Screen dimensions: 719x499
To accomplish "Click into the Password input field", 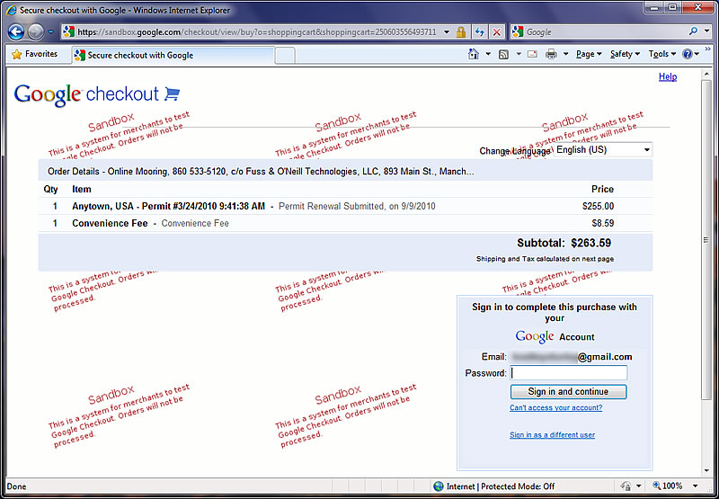I will [568, 373].
